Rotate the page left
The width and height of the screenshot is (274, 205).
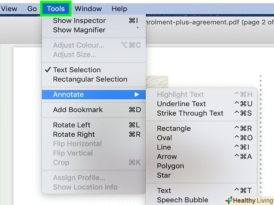72,125
